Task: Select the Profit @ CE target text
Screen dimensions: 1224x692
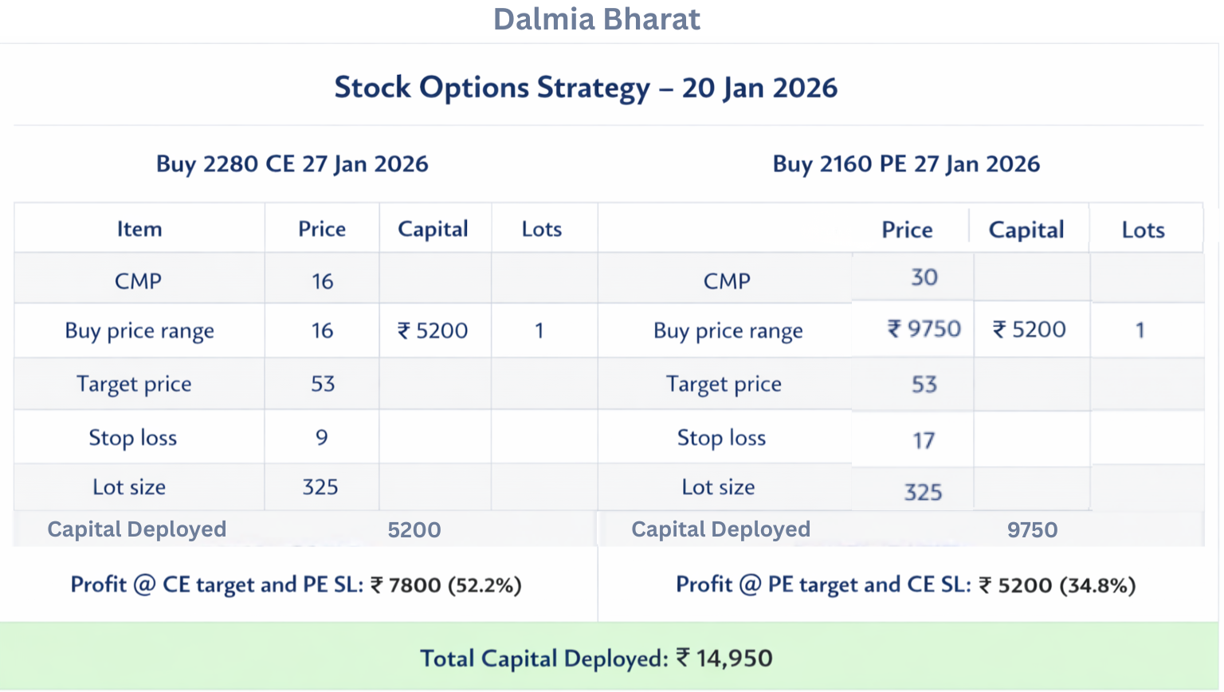Action: point(296,585)
